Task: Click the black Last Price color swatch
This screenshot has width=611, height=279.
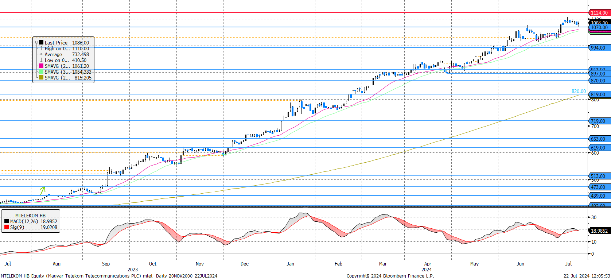Action: click(41, 42)
